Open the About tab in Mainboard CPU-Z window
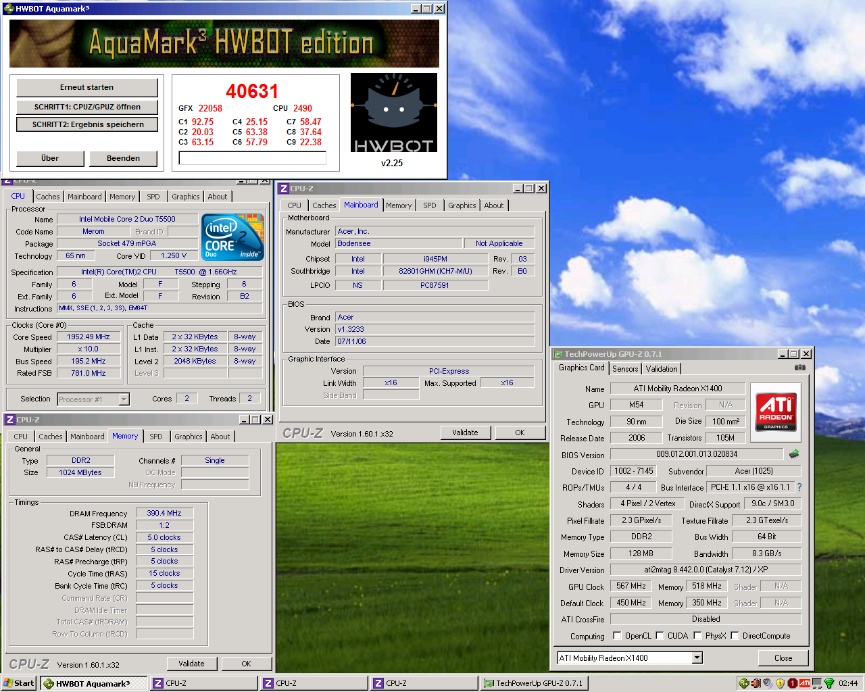 click(x=494, y=205)
